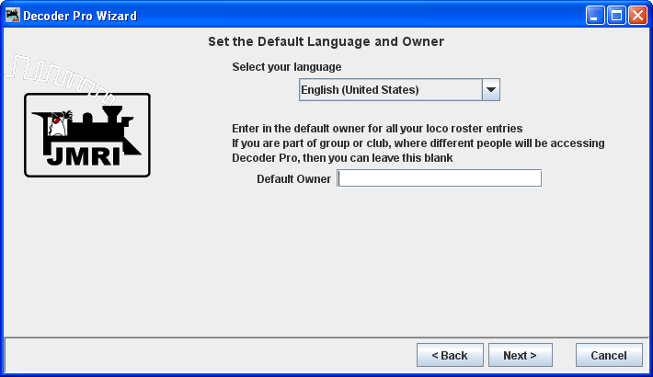
Task: Click the "Default Owner" label
Action: click(x=294, y=178)
